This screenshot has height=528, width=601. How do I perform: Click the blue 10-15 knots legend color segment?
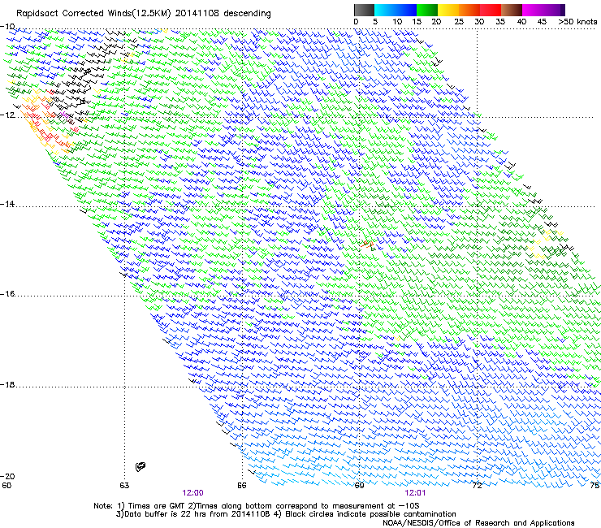click(x=406, y=10)
